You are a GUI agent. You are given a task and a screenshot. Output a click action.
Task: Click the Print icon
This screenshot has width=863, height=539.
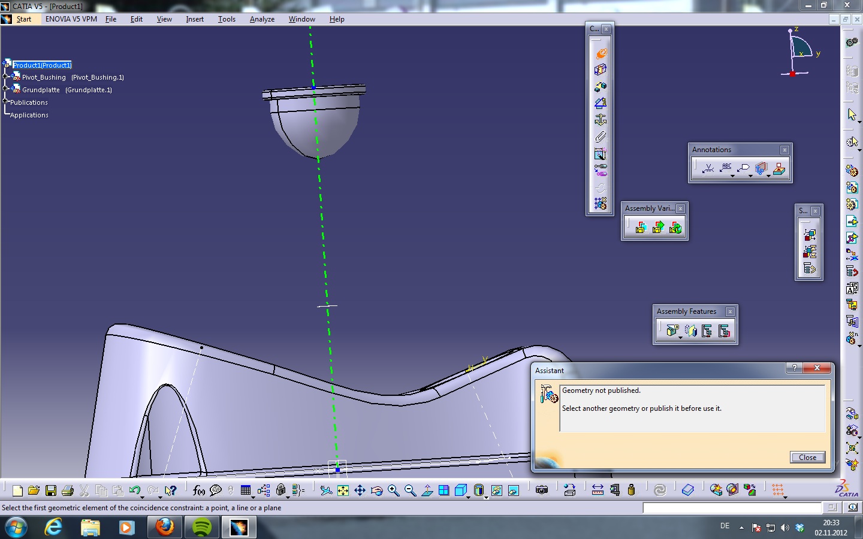68,490
